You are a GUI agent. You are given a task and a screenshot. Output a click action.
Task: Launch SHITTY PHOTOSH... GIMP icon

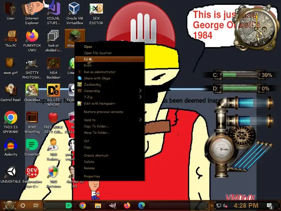coord(32,68)
